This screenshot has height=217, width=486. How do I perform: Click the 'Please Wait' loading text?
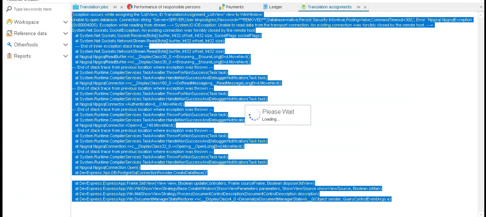pos(278,112)
